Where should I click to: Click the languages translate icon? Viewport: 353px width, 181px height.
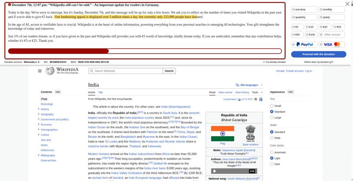[x=237, y=85]
